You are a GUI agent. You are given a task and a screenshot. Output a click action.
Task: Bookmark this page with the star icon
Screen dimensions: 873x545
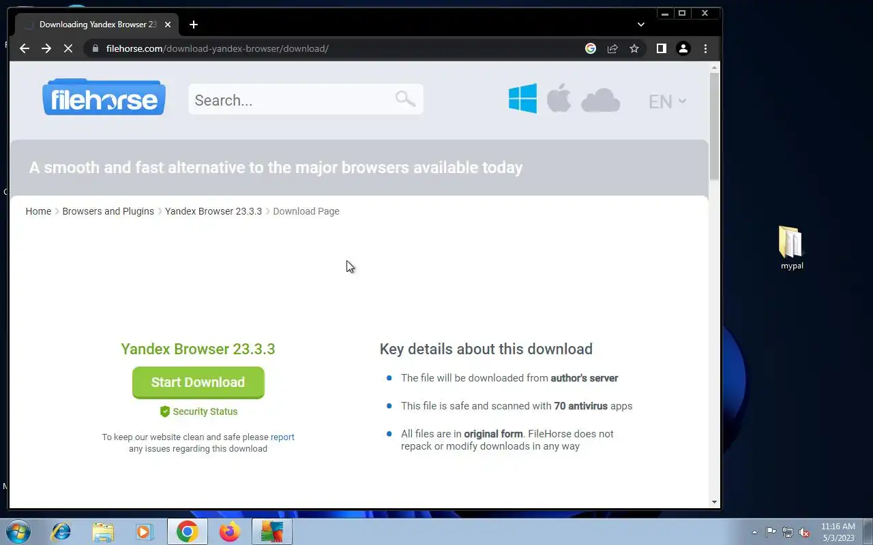click(634, 48)
